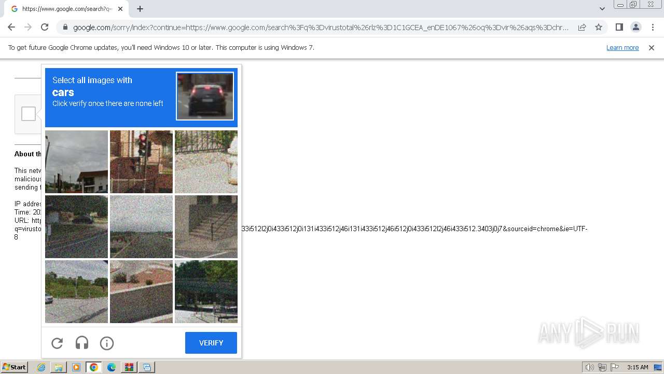Open File Explorer from taskbar
664x374 pixels.
[59, 367]
